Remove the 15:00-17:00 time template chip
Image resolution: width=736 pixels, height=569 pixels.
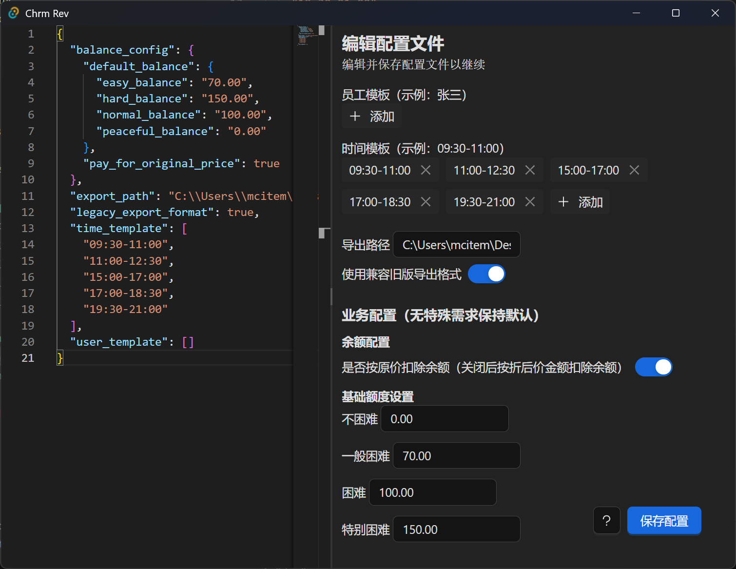pyautogui.click(x=634, y=170)
